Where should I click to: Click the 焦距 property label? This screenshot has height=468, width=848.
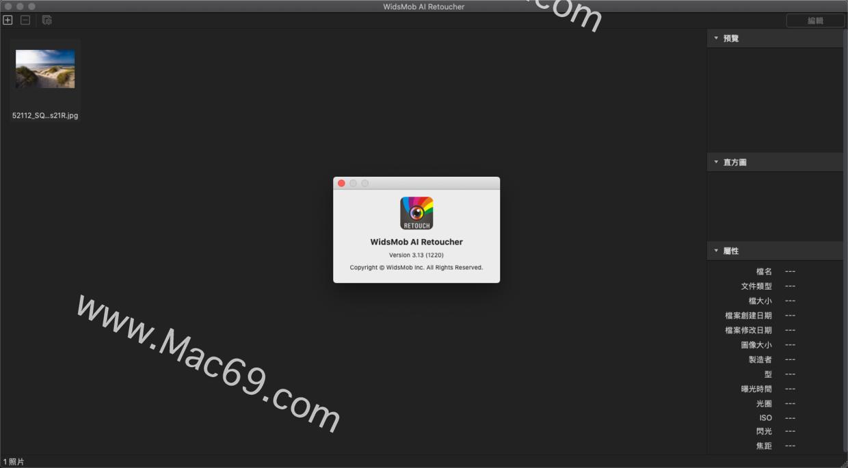pos(764,445)
